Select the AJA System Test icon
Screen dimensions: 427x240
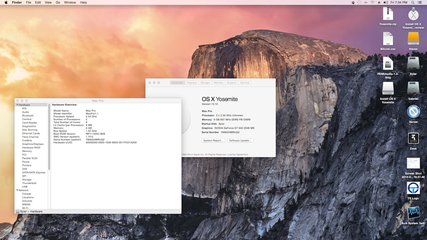413,213
